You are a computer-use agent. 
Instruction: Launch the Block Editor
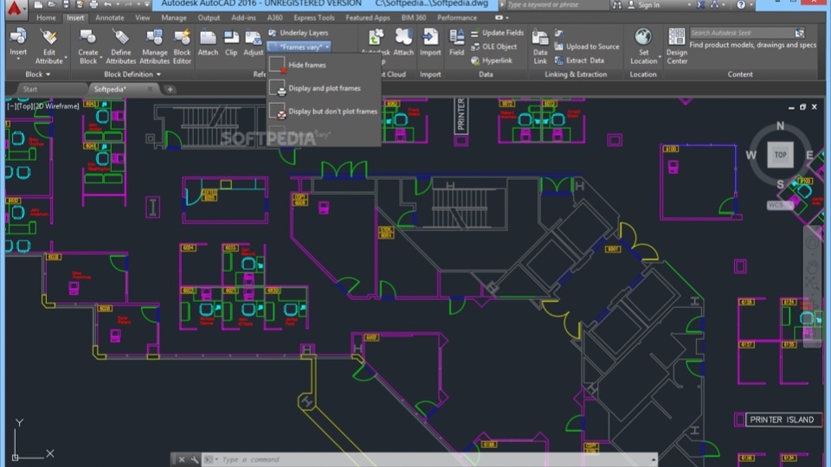pos(182,47)
